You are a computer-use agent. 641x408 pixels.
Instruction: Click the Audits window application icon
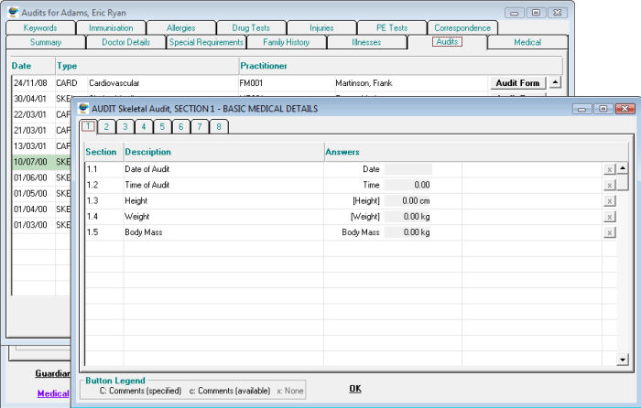(x=14, y=12)
